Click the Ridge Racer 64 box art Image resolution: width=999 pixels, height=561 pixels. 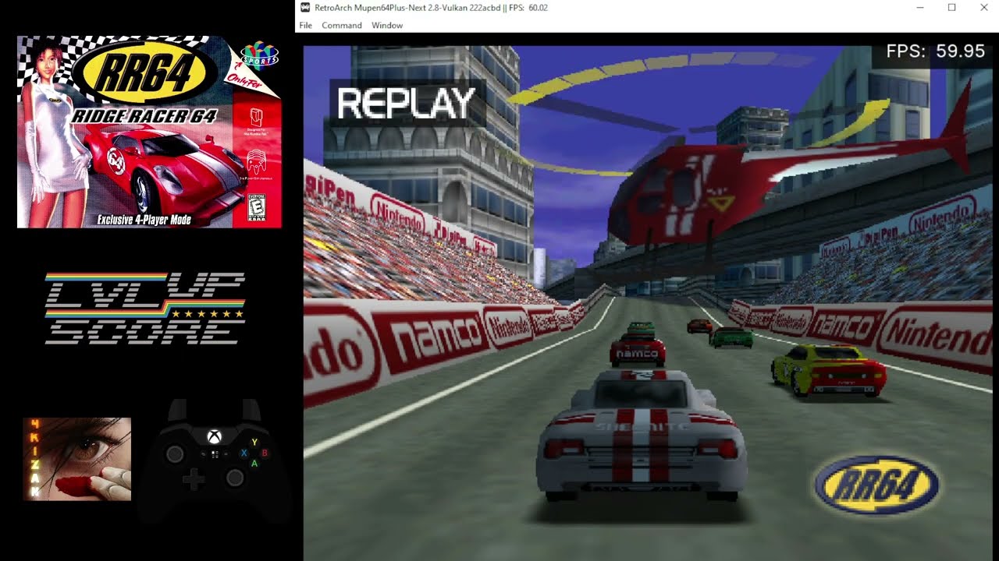[149, 132]
